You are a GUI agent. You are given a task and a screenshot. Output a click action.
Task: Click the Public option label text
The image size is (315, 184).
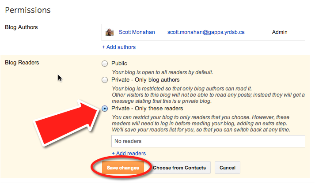coord(119,64)
